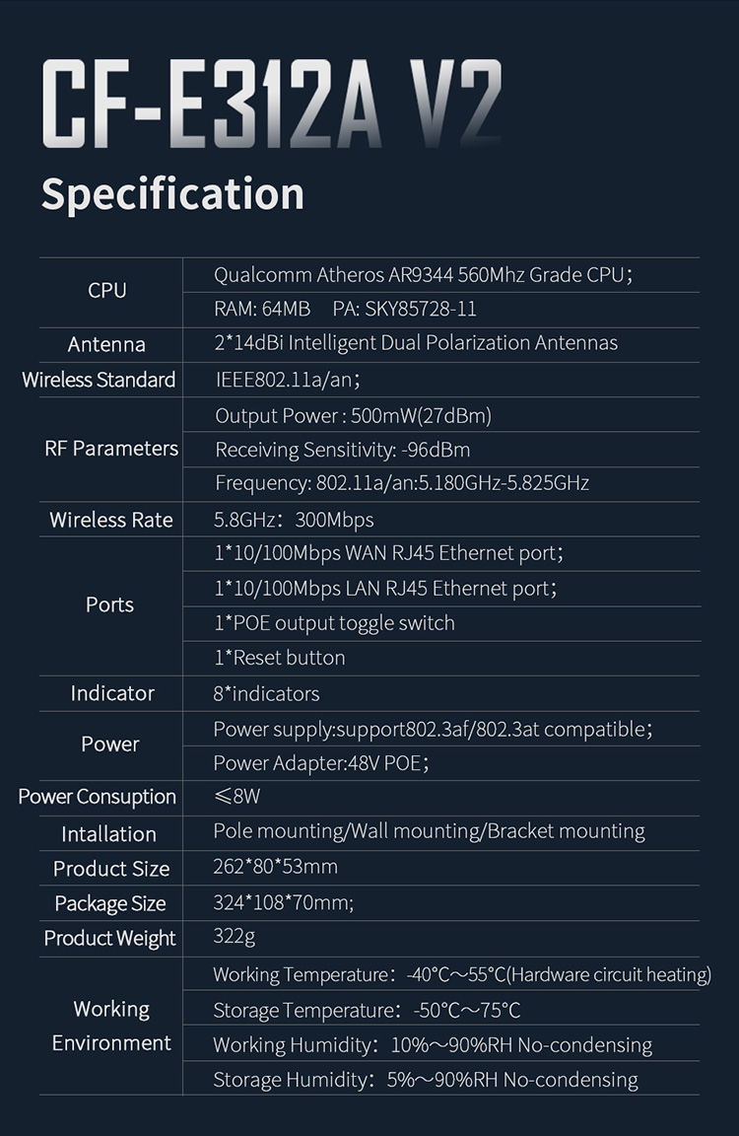Click the Storage Humidity specification line

click(x=425, y=1080)
